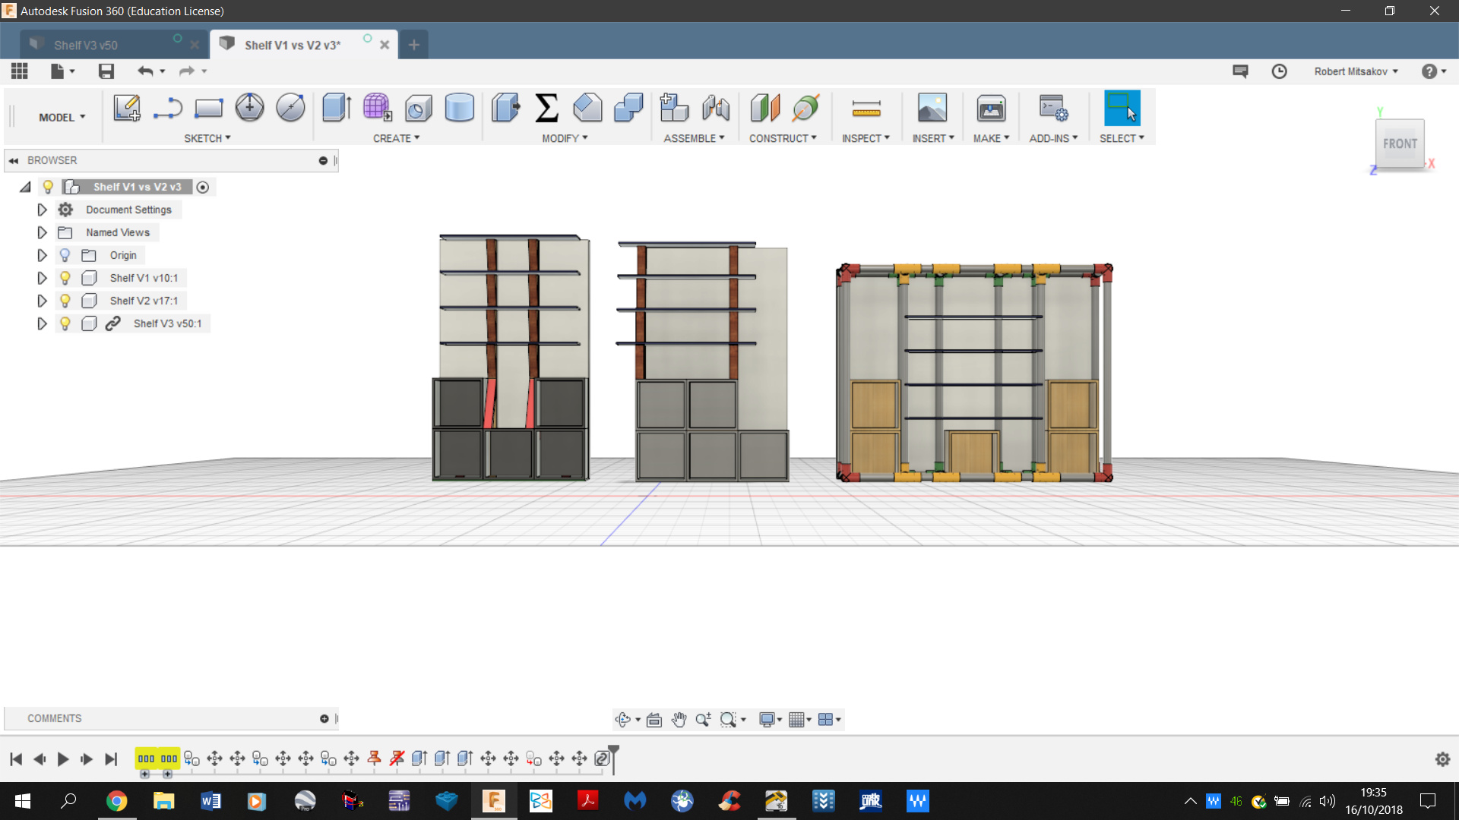1459x820 pixels.
Task: Expand the Document Settings node
Action: [x=42, y=210]
